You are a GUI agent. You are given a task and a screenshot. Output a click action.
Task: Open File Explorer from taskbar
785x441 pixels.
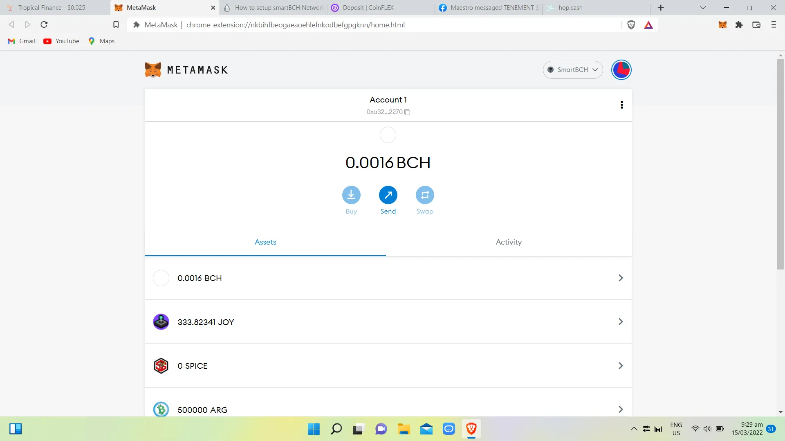(x=404, y=429)
